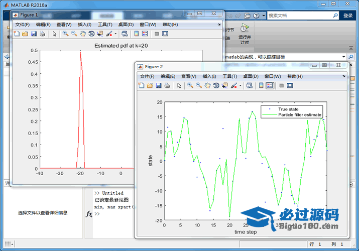
Task: Click the fx function browser icon
Action: pos(89,214)
